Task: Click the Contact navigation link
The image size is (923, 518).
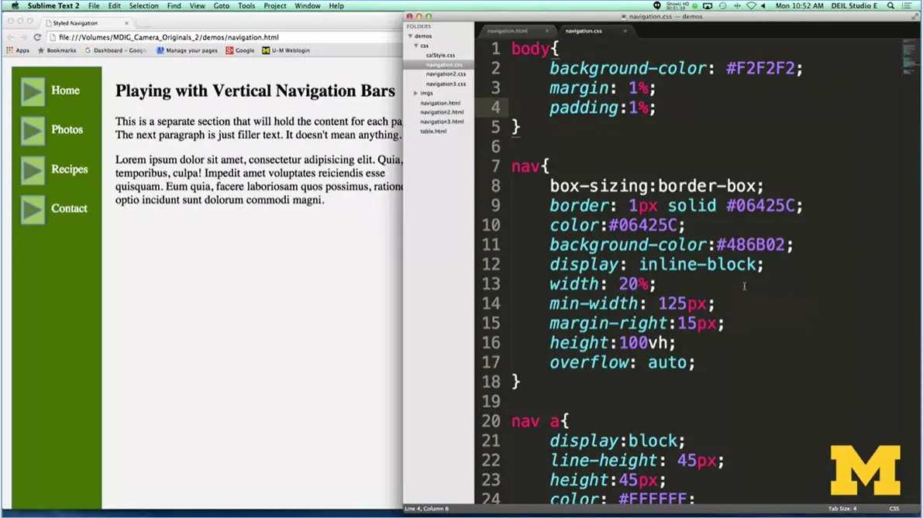Action: click(x=70, y=208)
